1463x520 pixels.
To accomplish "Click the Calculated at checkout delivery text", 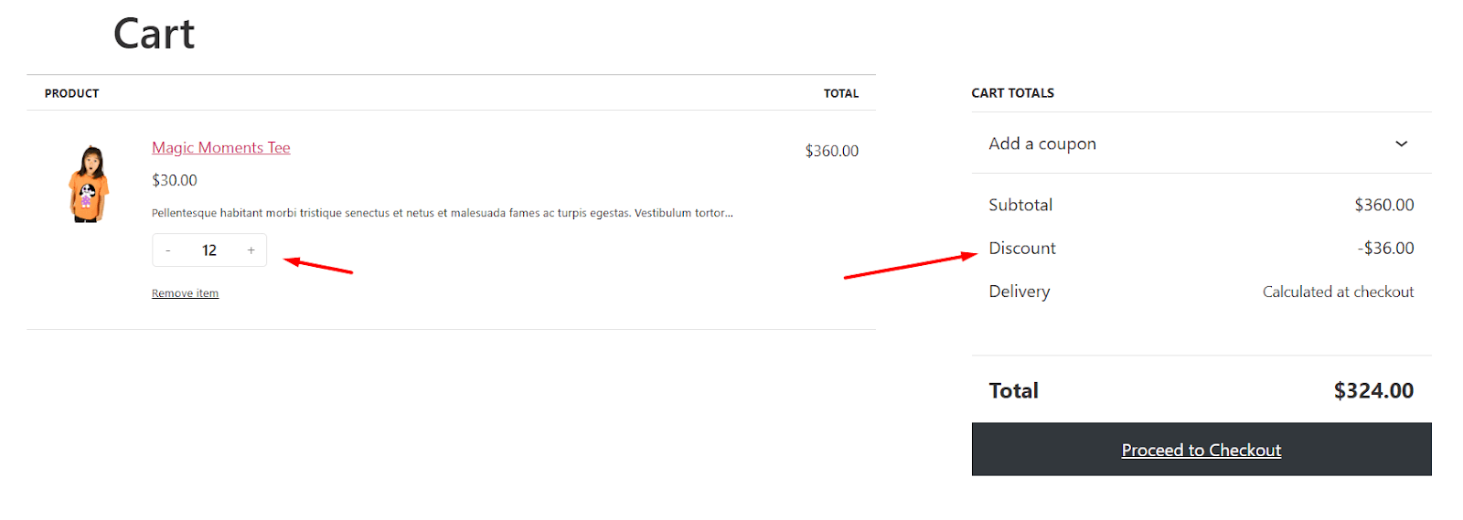I will click(1338, 292).
